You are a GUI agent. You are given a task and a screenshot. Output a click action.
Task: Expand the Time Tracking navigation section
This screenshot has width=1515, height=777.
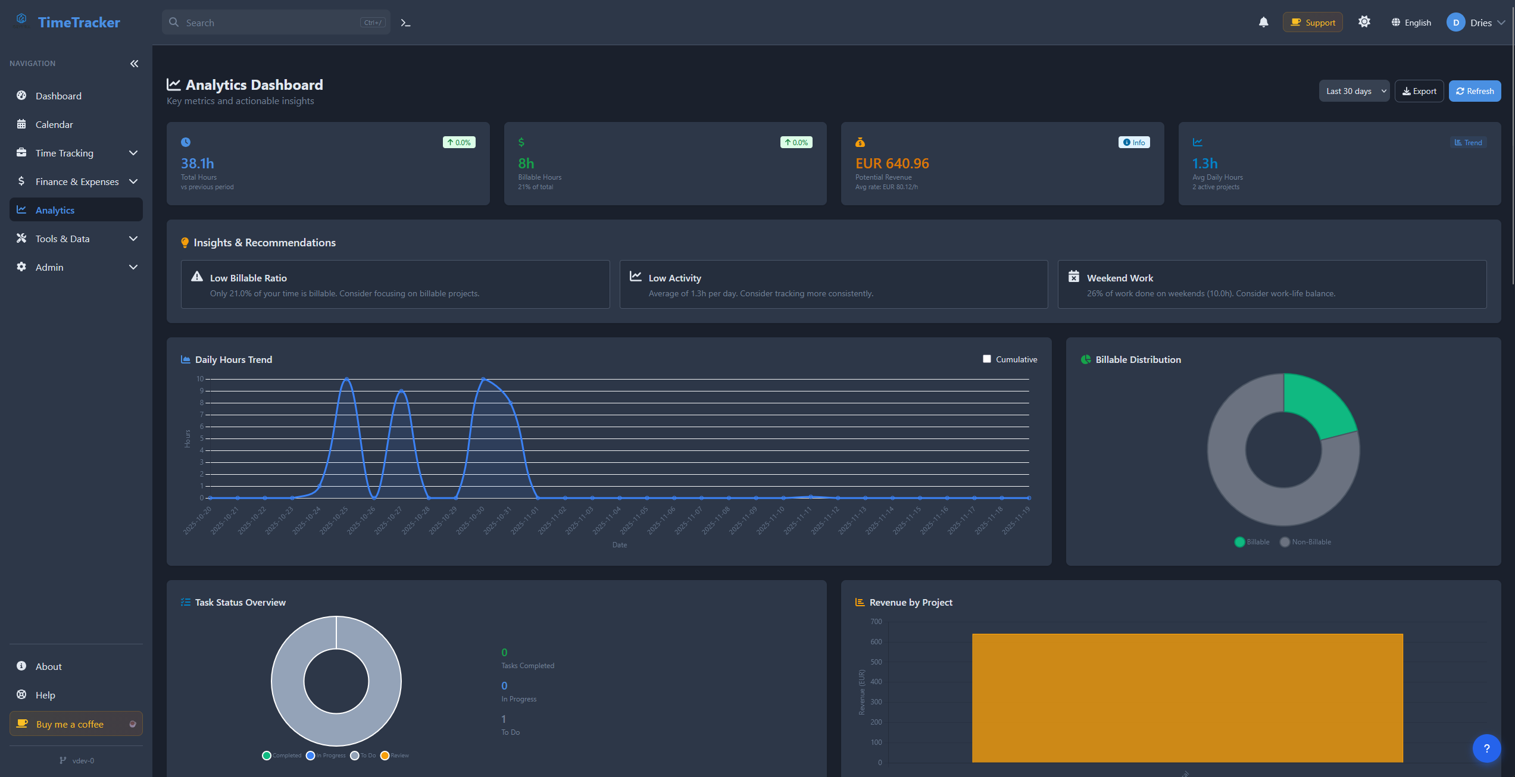click(64, 153)
